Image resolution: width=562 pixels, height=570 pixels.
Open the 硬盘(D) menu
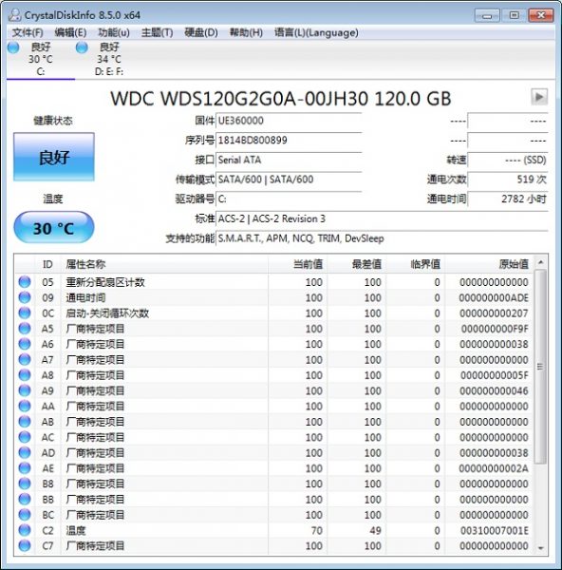(x=201, y=32)
